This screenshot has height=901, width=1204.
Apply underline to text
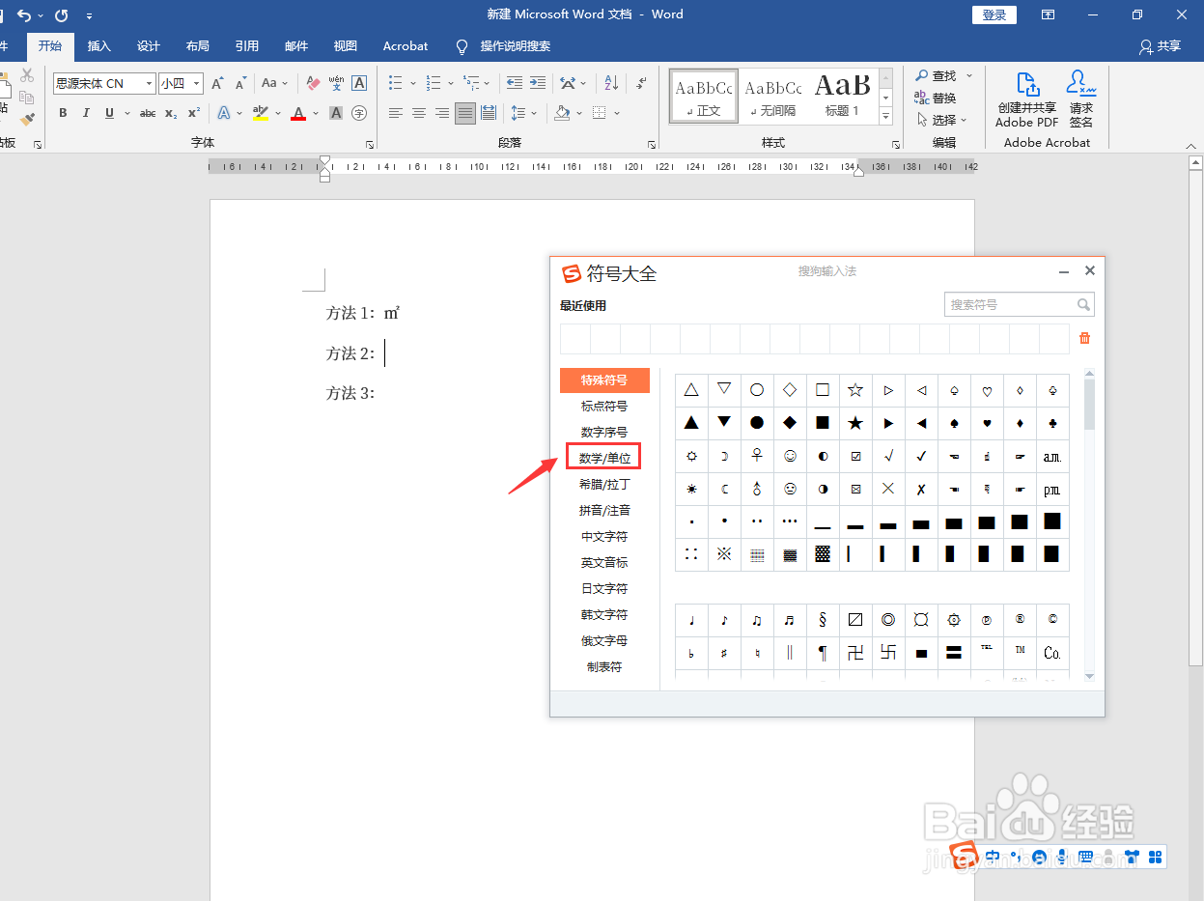[x=109, y=113]
